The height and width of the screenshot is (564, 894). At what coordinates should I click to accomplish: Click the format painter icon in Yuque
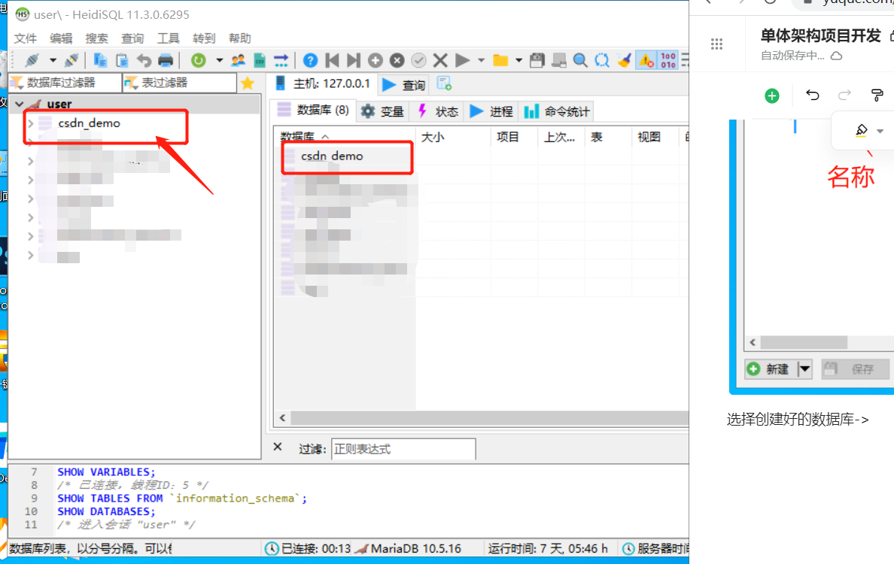877,96
